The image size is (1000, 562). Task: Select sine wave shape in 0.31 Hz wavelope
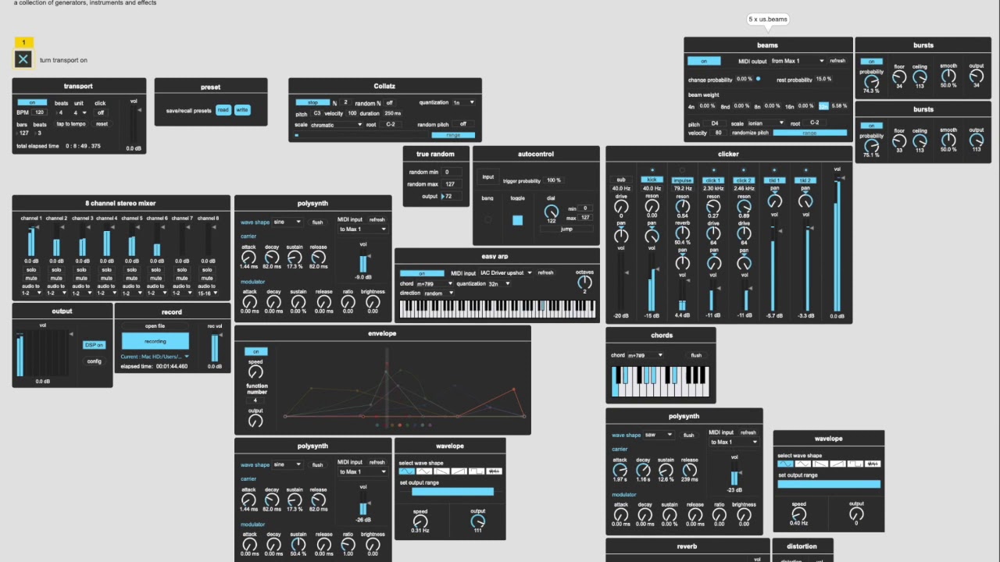(x=406, y=471)
